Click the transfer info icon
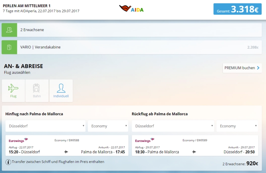Screen dimensions: 266x173 click(8, 162)
